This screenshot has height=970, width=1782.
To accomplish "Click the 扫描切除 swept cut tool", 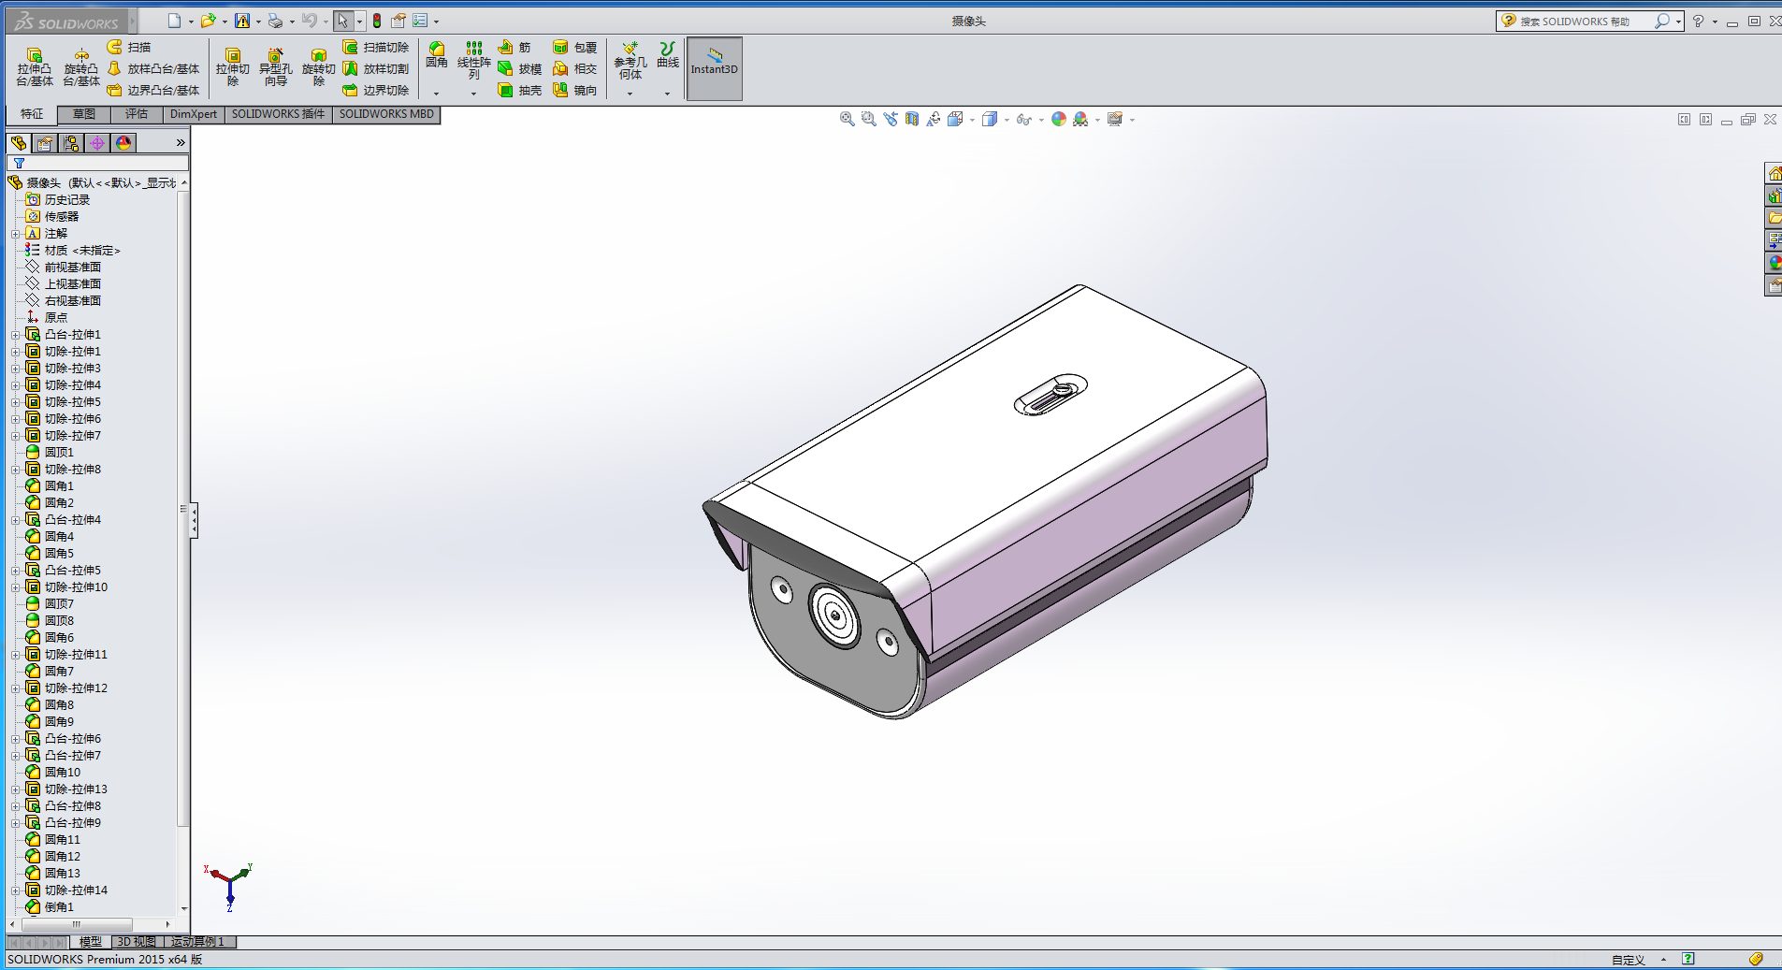I will click(376, 47).
